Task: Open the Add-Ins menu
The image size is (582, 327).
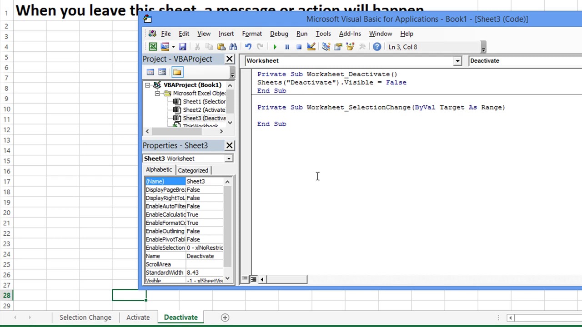Action: click(x=350, y=34)
